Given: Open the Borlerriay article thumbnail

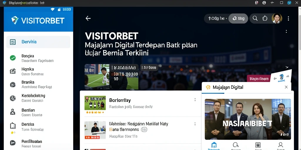Looking at the screenshot, I should 95,103.
